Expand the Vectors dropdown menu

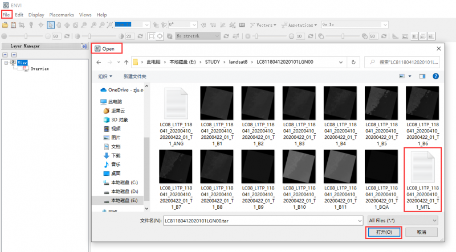tap(263, 25)
